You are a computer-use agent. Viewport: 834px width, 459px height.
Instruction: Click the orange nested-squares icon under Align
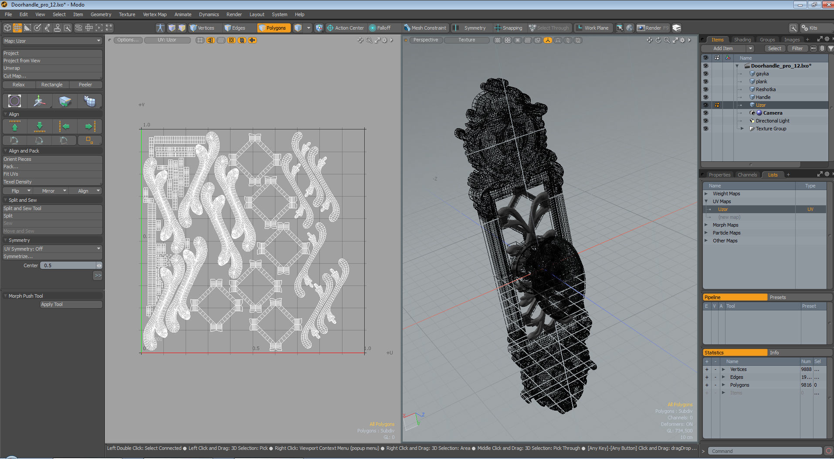point(90,140)
